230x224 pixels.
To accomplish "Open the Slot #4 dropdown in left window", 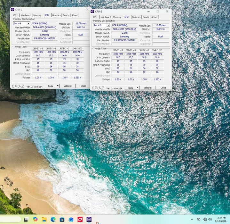I will pyautogui.click(x=28, y=23).
